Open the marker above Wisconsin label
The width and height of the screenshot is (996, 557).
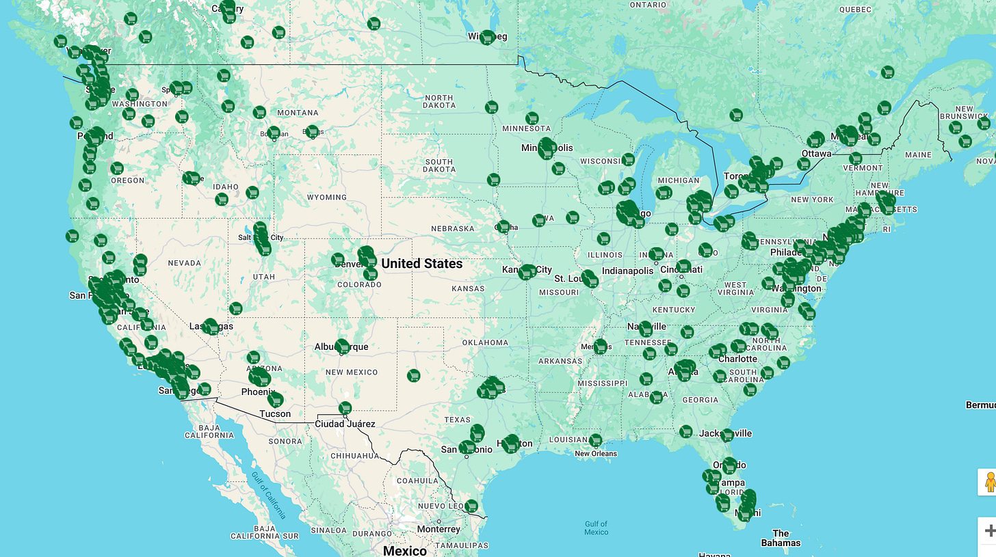(628, 159)
